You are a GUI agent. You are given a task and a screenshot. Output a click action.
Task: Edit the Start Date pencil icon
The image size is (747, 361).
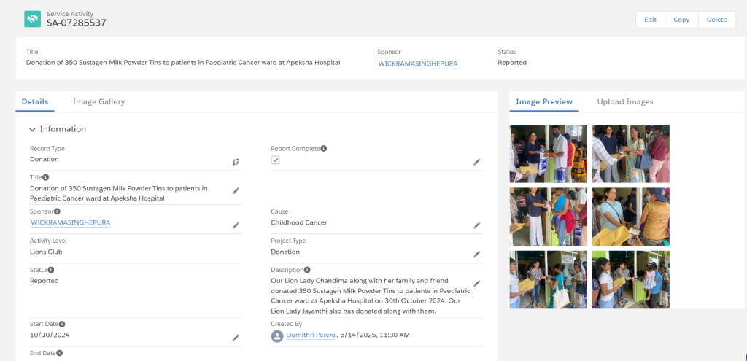(x=236, y=338)
